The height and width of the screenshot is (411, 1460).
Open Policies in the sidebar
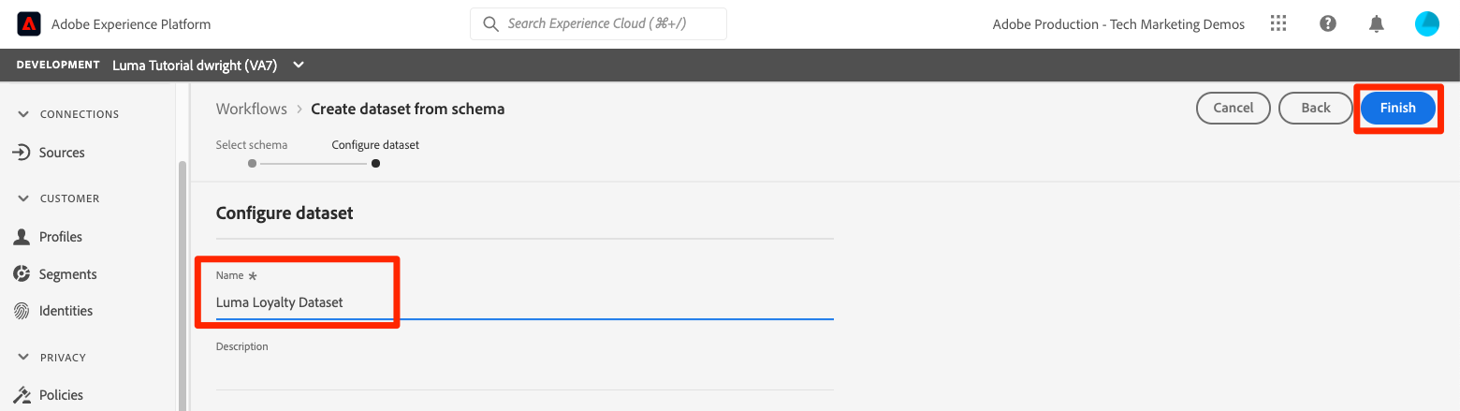click(61, 395)
